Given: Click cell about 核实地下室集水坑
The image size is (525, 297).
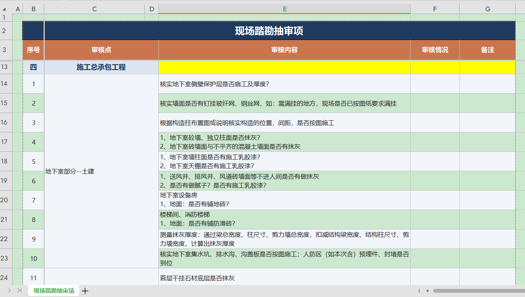Looking at the screenshot, I should click(284, 258).
